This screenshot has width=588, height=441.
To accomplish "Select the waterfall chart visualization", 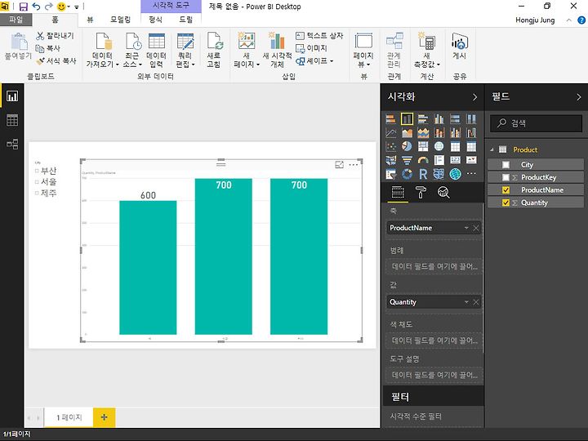I will pos(471,133).
